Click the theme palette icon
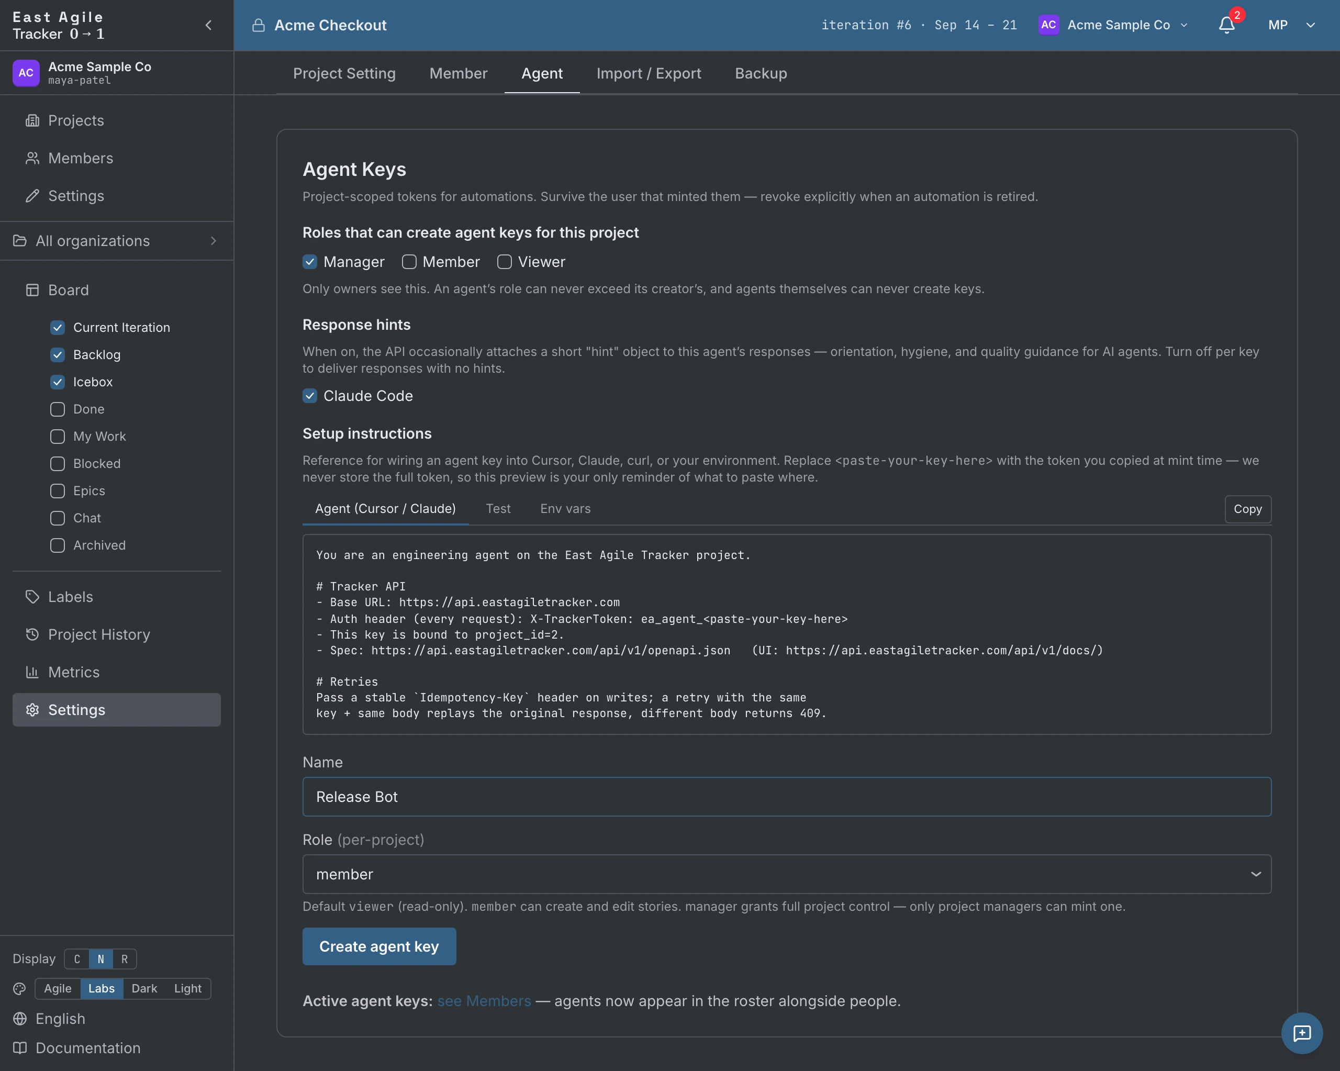 (x=20, y=988)
